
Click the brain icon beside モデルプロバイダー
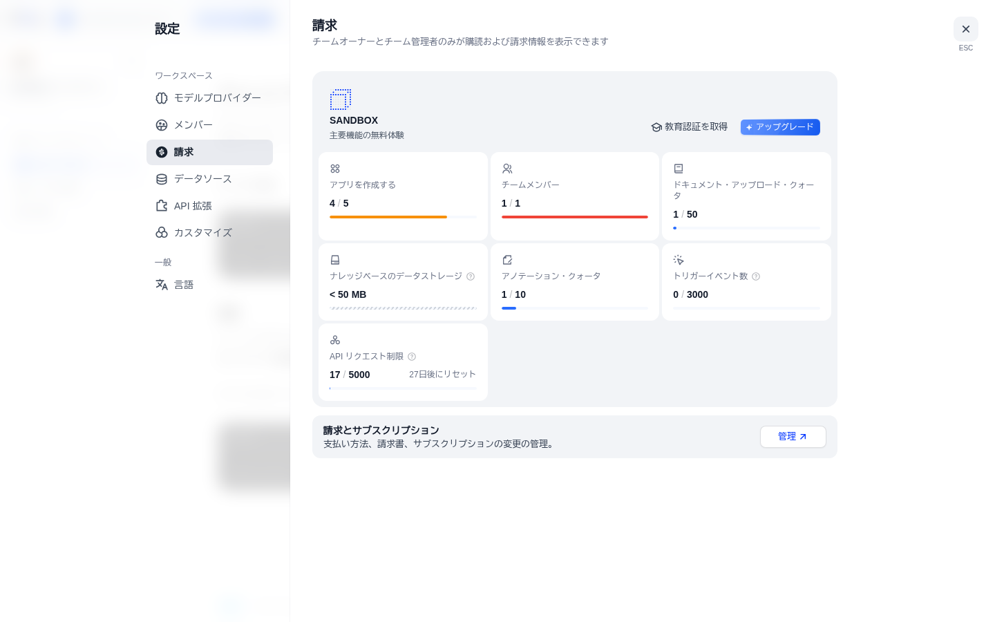(x=162, y=98)
